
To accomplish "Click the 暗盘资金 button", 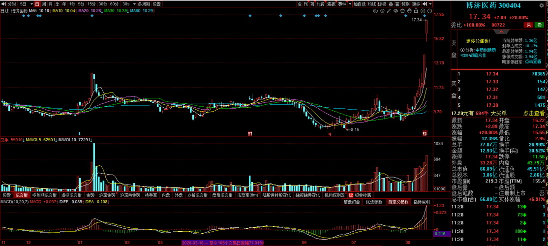I will (352, 202).
